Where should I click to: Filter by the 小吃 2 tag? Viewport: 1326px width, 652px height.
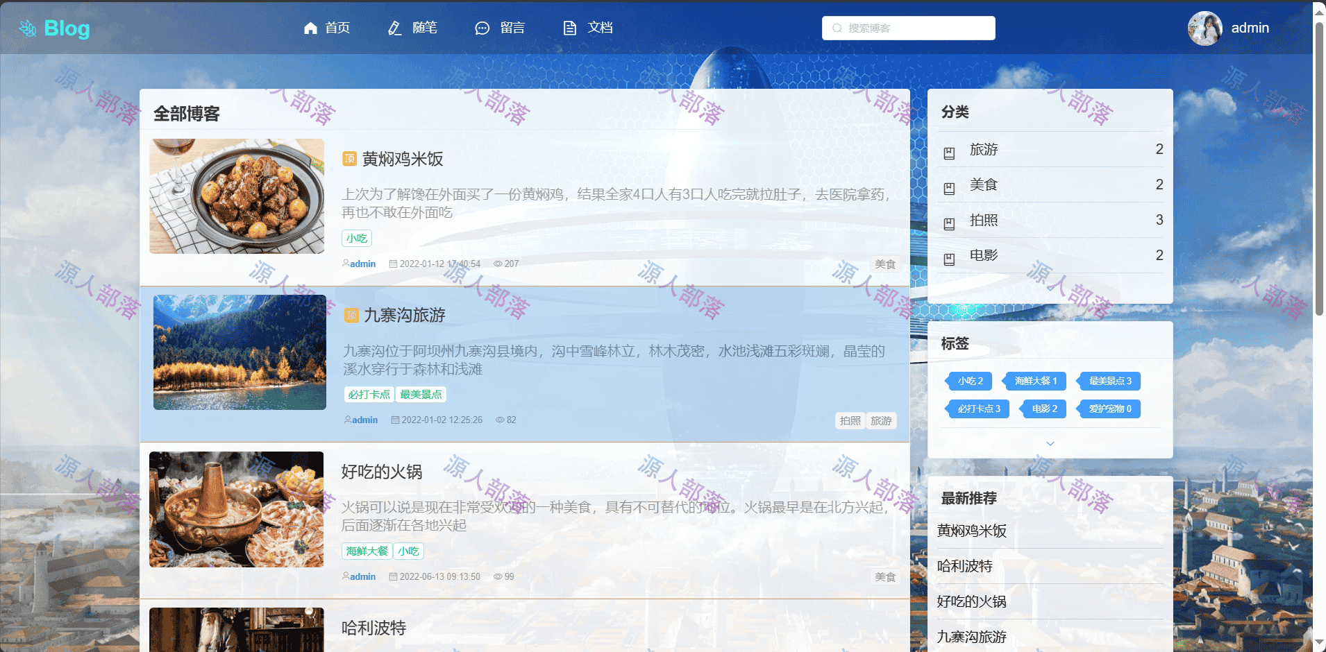[x=969, y=381]
